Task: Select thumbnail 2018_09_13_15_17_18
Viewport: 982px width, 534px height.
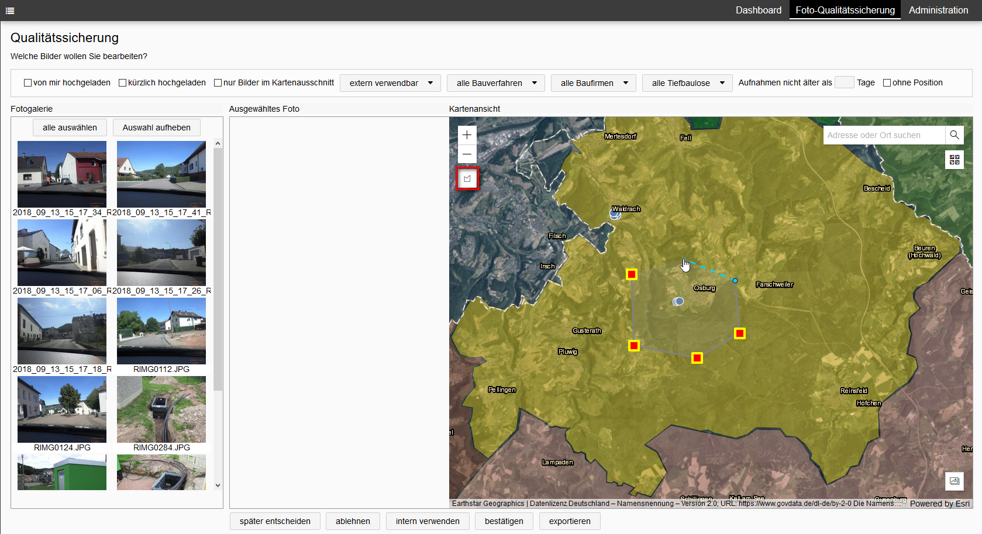Action: pyautogui.click(x=62, y=331)
